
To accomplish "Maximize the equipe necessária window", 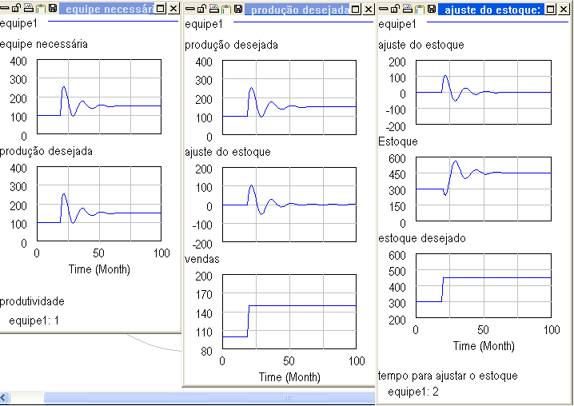I will (161, 8).
